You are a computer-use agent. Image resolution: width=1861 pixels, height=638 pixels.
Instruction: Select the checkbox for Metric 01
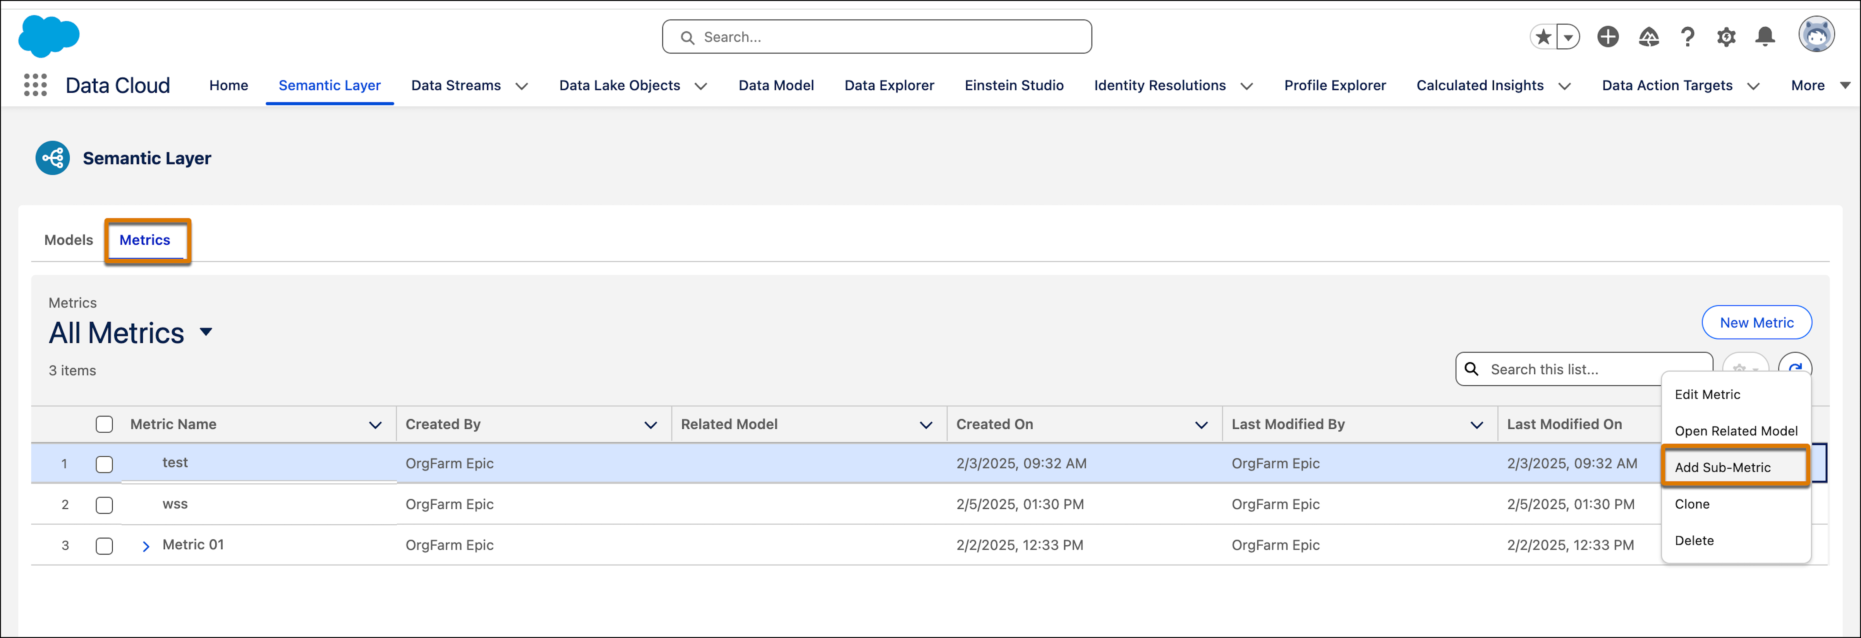105,546
